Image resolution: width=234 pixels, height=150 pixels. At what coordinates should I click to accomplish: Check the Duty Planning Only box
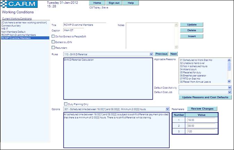coord(66,104)
